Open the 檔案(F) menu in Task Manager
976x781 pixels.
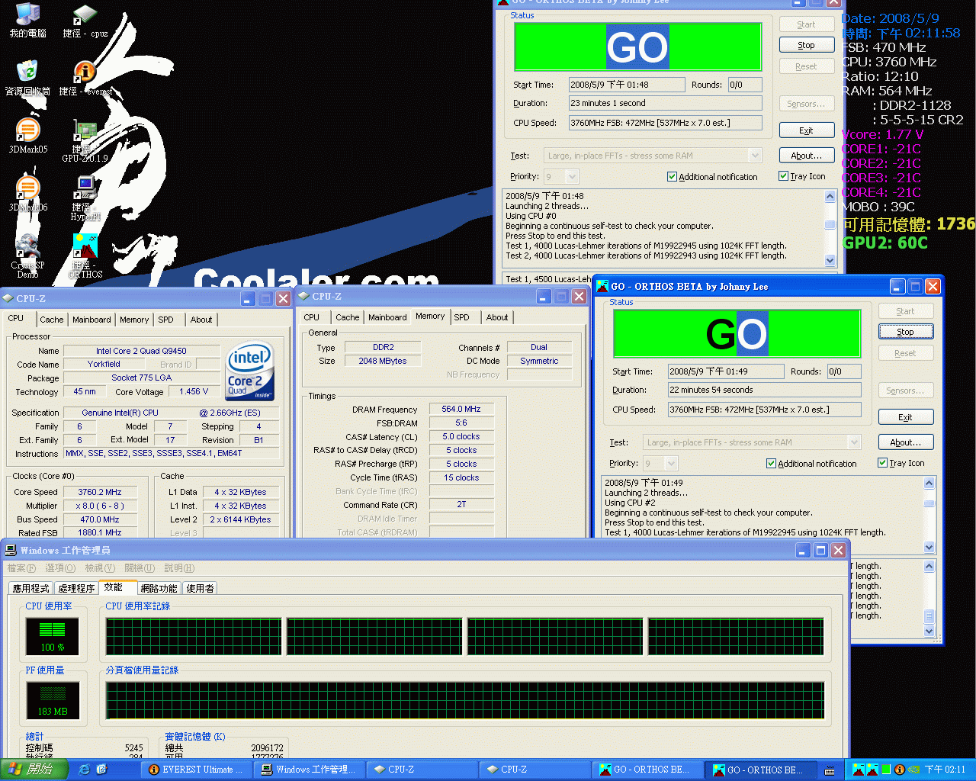(x=21, y=568)
